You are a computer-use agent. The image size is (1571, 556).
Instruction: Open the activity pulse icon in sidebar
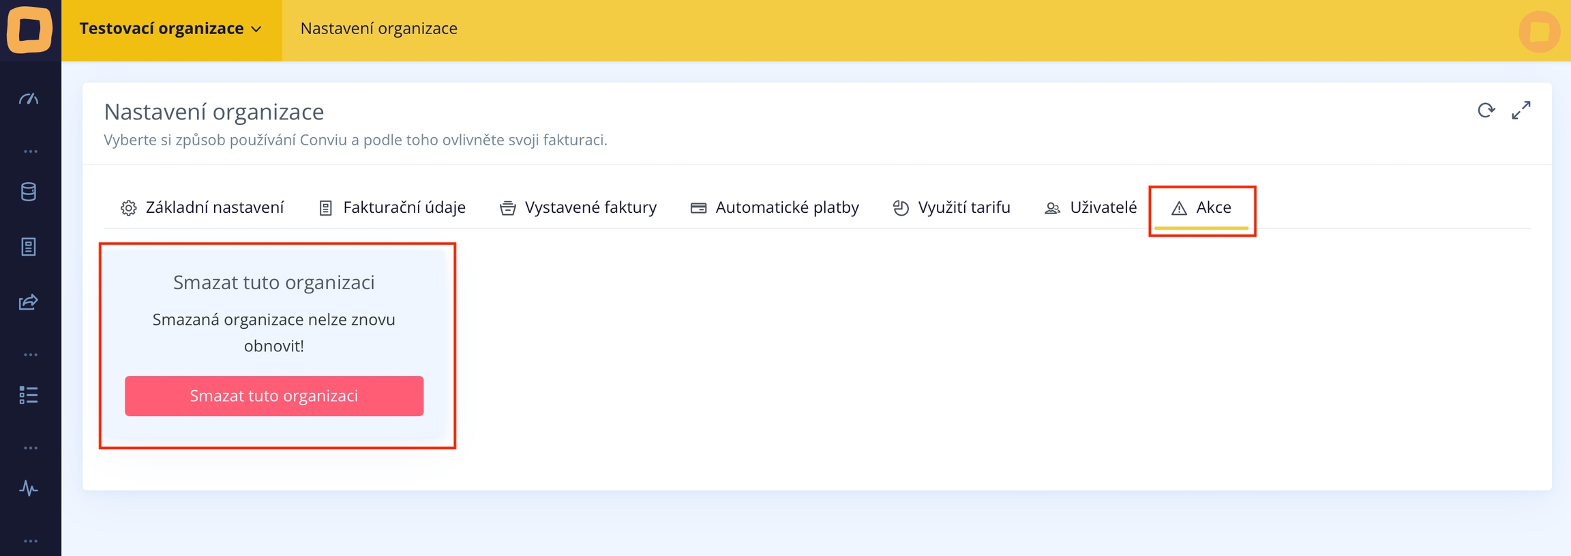(x=29, y=488)
